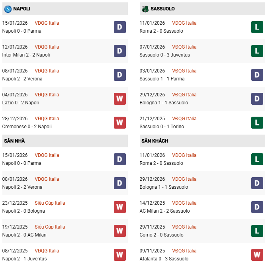Screen dimensions: 268x264
Task: Click the Napoli 2 - 1 Juventus match
Action: click(24, 259)
